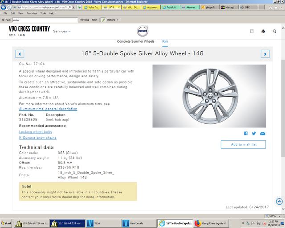Go to next wheel with right arrow
Screen dimensions: 285x228
point(265,54)
